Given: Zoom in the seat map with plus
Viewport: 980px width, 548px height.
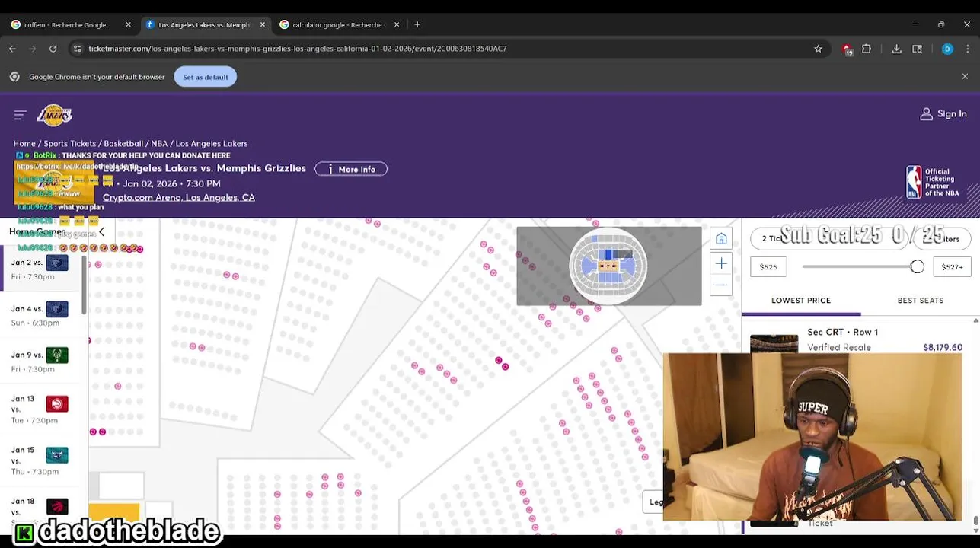Looking at the screenshot, I should pyautogui.click(x=721, y=263).
